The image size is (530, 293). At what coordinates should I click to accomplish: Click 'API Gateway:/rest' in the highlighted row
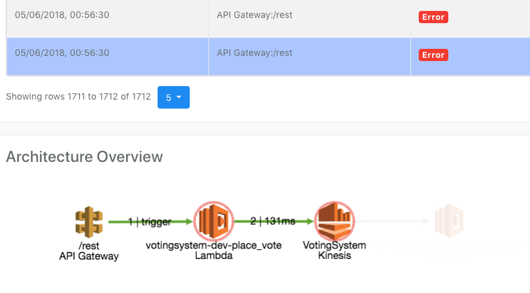(255, 53)
